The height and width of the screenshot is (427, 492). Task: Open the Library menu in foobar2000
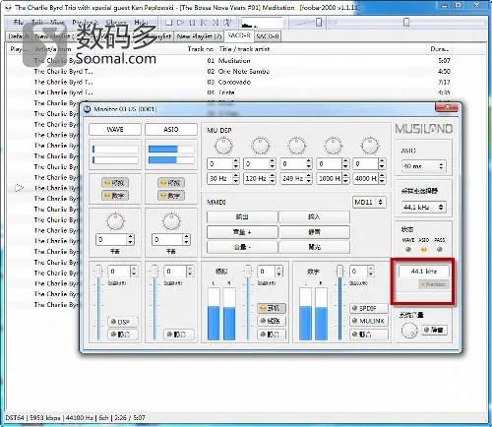116,23
